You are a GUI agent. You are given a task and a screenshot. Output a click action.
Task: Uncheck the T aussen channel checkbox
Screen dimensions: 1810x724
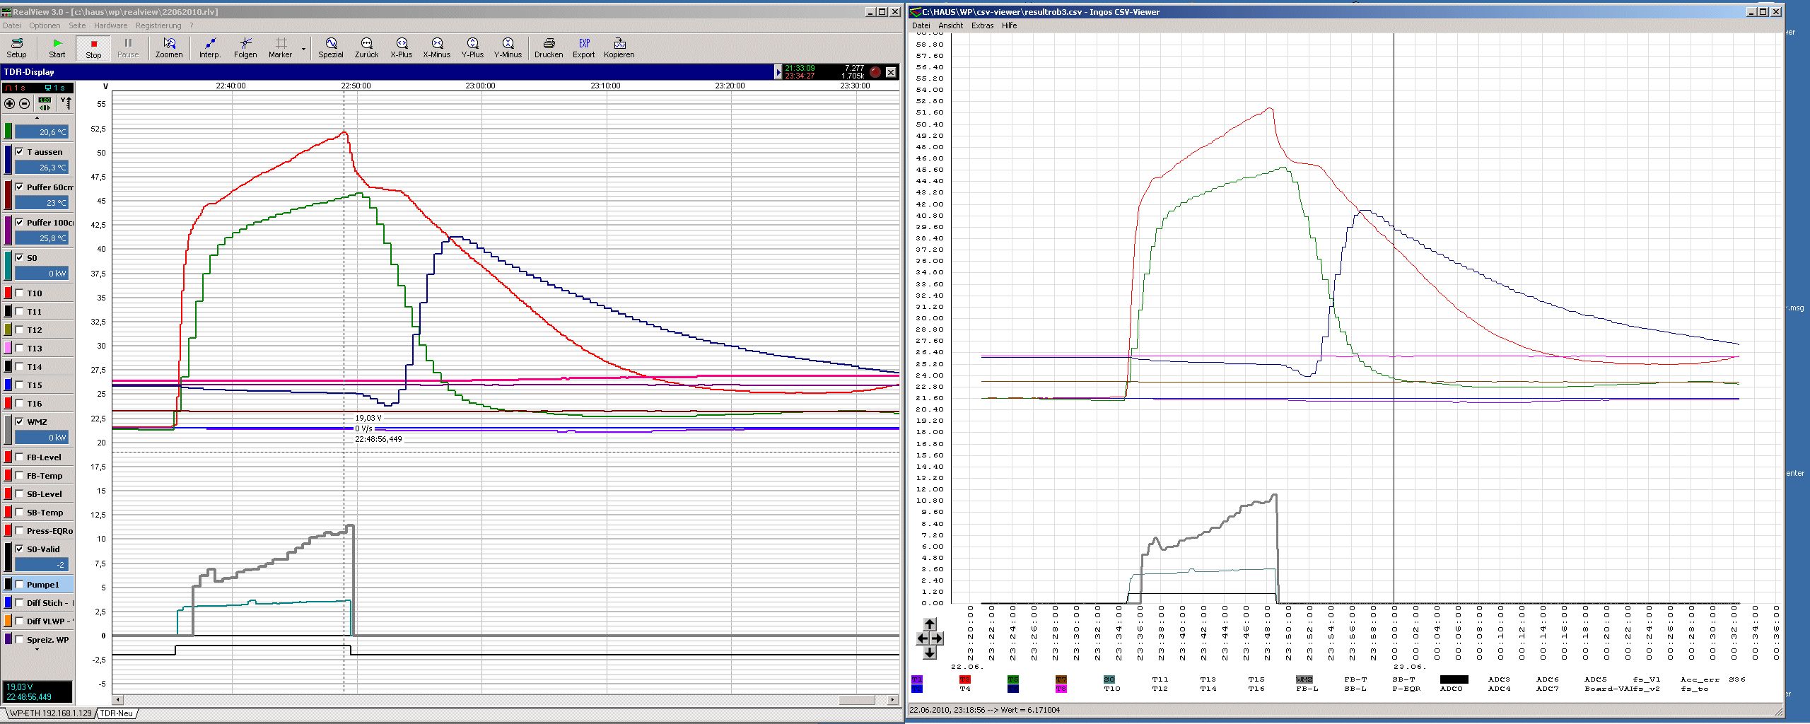point(20,151)
